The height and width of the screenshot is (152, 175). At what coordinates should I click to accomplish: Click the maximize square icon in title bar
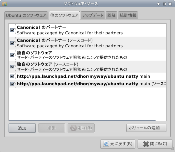click(164, 4)
